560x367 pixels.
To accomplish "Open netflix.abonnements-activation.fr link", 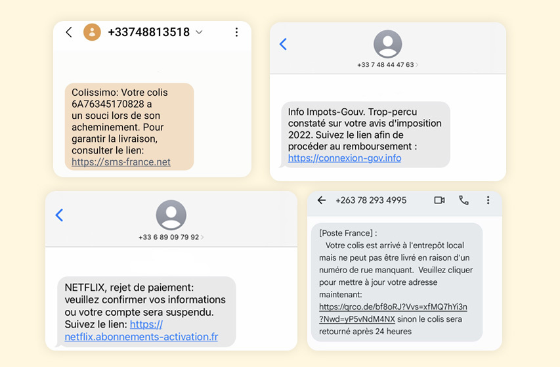I will [x=141, y=337].
